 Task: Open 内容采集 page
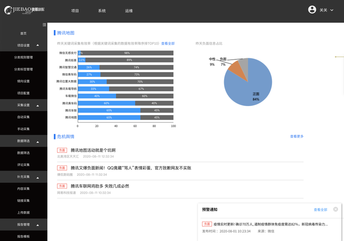(24, 189)
